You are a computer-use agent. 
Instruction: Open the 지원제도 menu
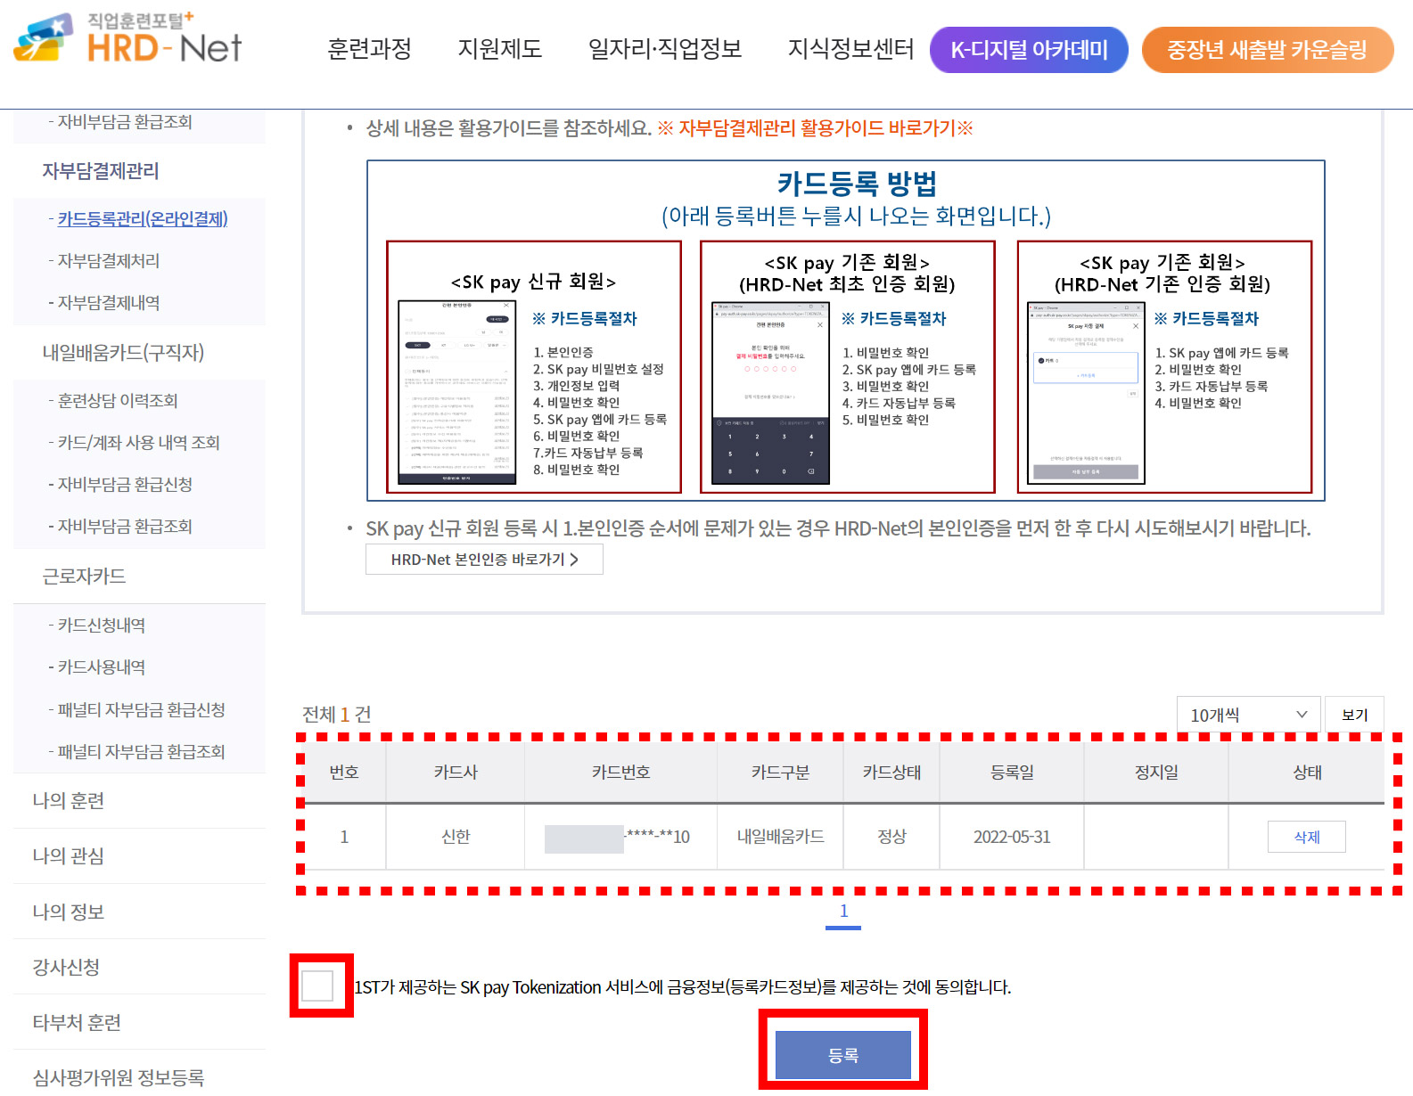(499, 49)
